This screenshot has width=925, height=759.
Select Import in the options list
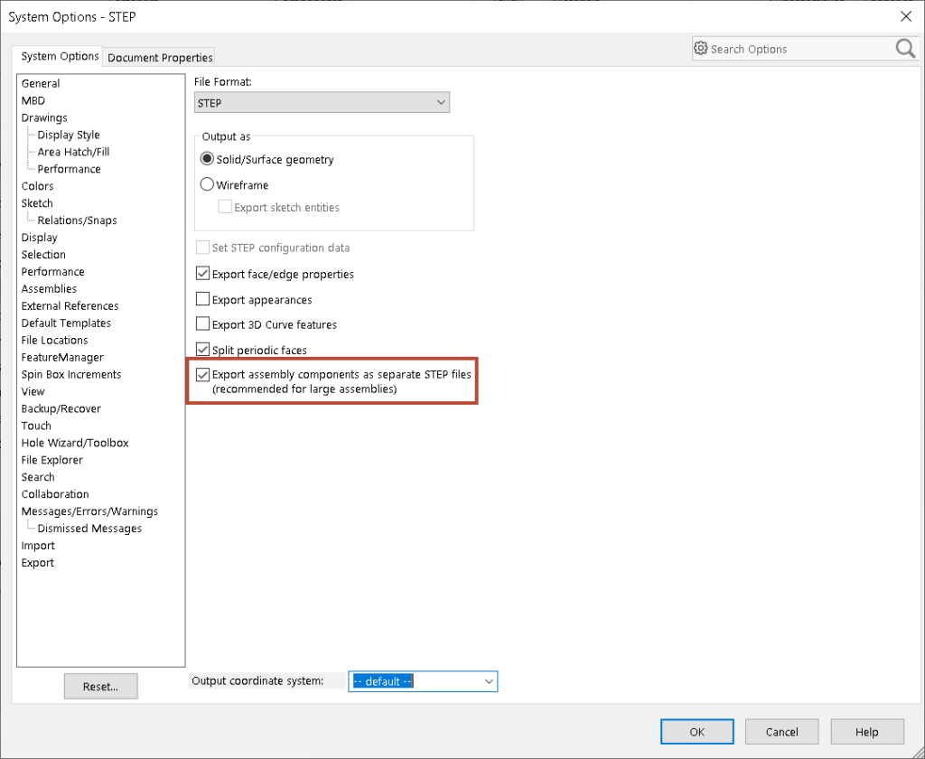(x=38, y=545)
